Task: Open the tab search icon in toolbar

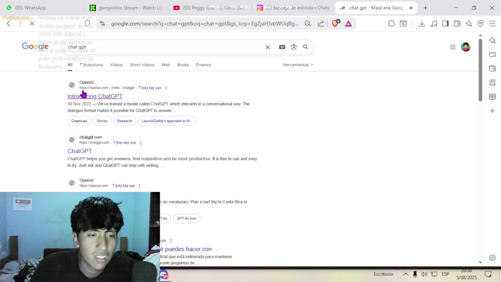Action: [403, 23]
